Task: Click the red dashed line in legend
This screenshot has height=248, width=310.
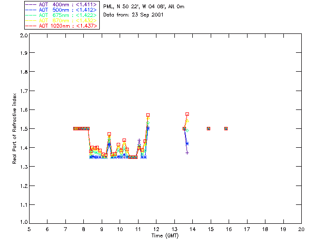Action: [31, 26]
